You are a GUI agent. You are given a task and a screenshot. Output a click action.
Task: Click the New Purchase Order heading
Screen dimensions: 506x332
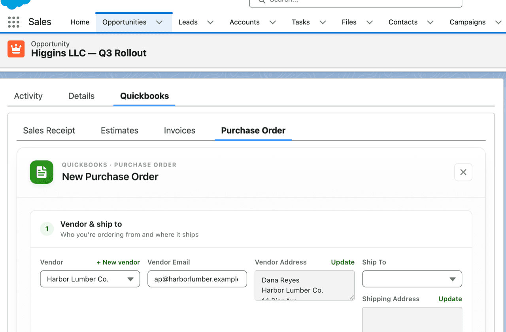(x=110, y=177)
